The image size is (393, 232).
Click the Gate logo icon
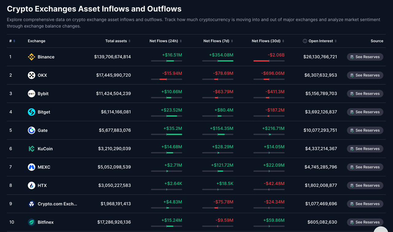pos(31,130)
